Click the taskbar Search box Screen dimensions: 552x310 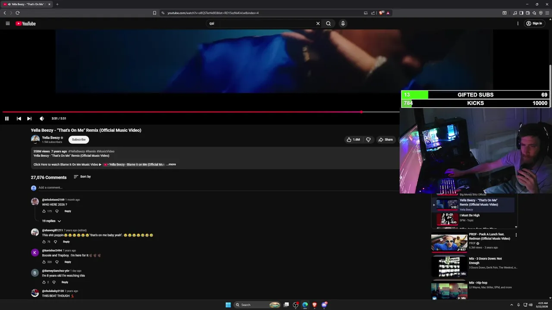tap(257, 305)
